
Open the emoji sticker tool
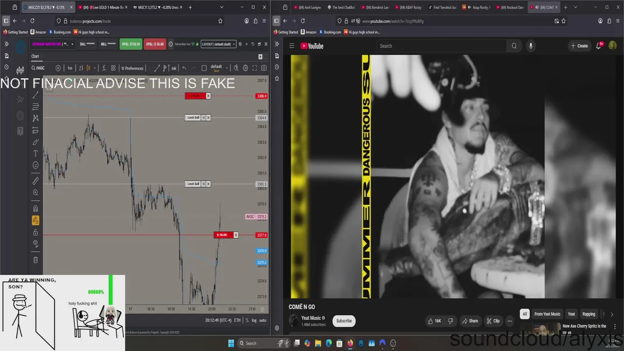click(x=36, y=165)
